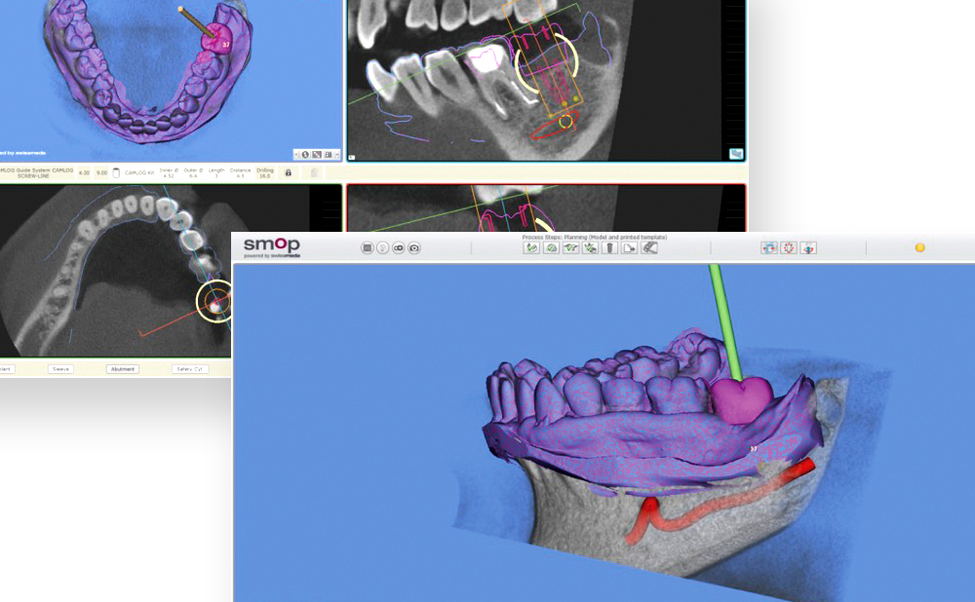The height and width of the screenshot is (602, 975).
Task: Click the camera screenshot icon
Action: point(414,248)
